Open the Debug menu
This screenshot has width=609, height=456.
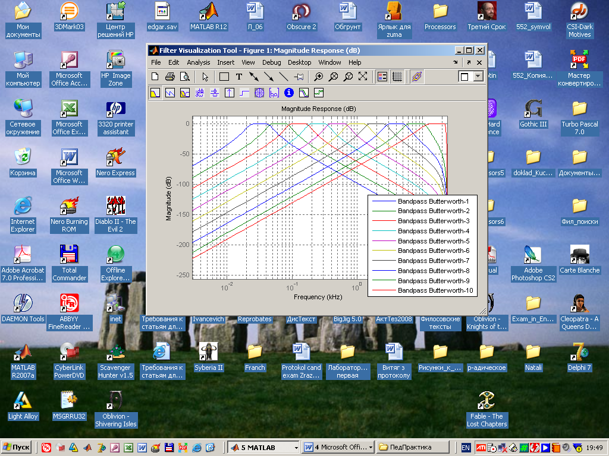coord(271,62)
